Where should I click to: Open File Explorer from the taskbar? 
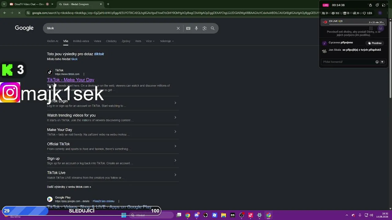224,215
